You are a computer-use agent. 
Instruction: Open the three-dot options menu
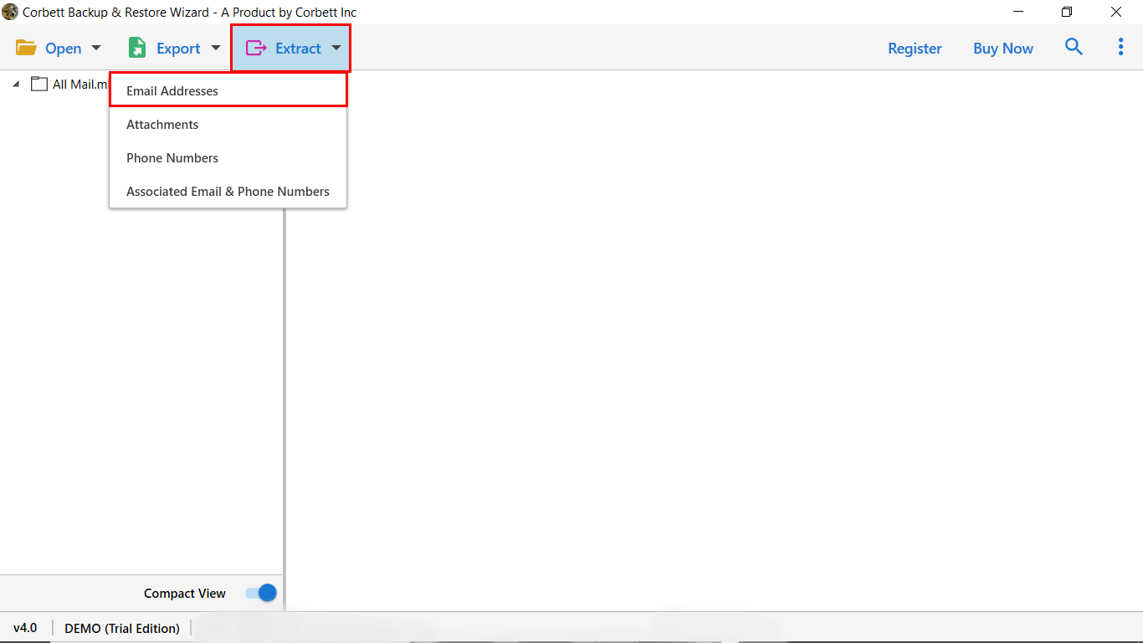tap(1120, 47)
